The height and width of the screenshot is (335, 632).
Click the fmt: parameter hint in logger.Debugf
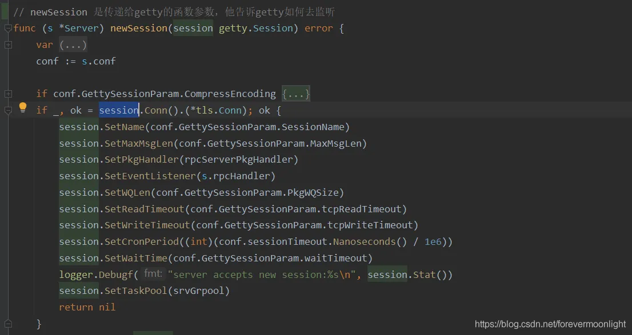click(x=153, y=274)
